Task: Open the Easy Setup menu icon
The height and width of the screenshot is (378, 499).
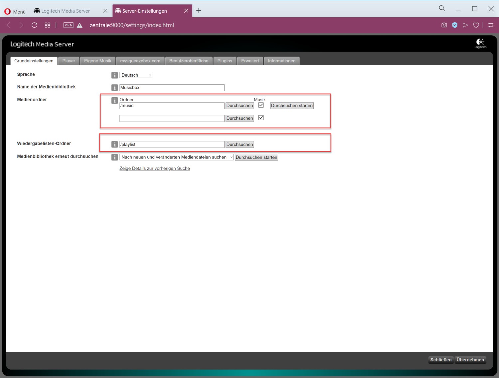Action: (x=491, y=25)
